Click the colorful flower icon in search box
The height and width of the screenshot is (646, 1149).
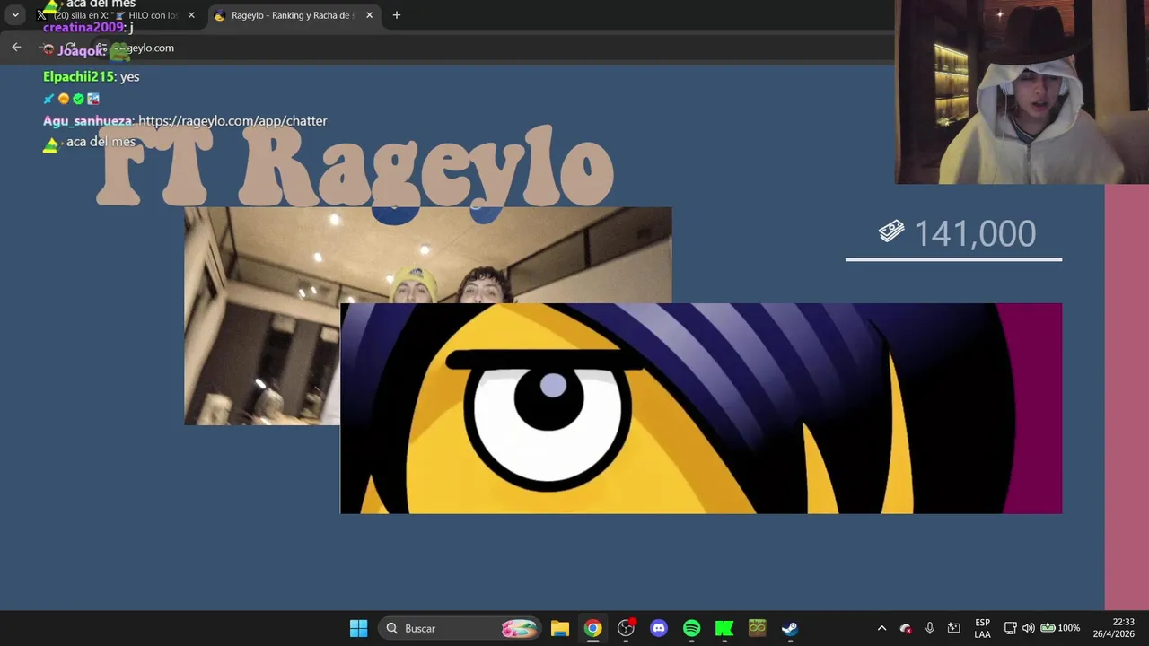pyautogui.click(x=519, y=628)
